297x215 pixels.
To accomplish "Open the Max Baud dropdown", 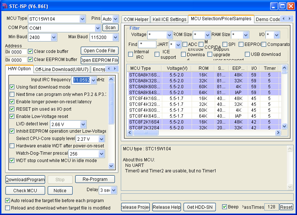I will click(x=115, y=37).
